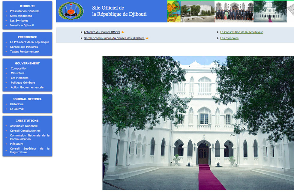The height and width of the screenshot is (195, 294).
Task: Open Historique under Journal Officiel
Action: point(17,104)
